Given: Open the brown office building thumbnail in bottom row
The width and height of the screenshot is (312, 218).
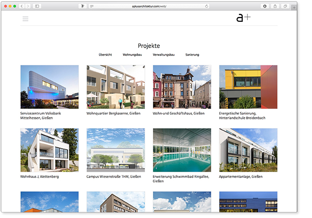Looking at the screenshot, I should pos(116,202).
